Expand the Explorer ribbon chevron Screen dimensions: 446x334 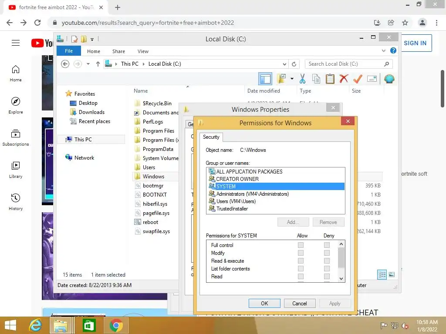(383, 50)
